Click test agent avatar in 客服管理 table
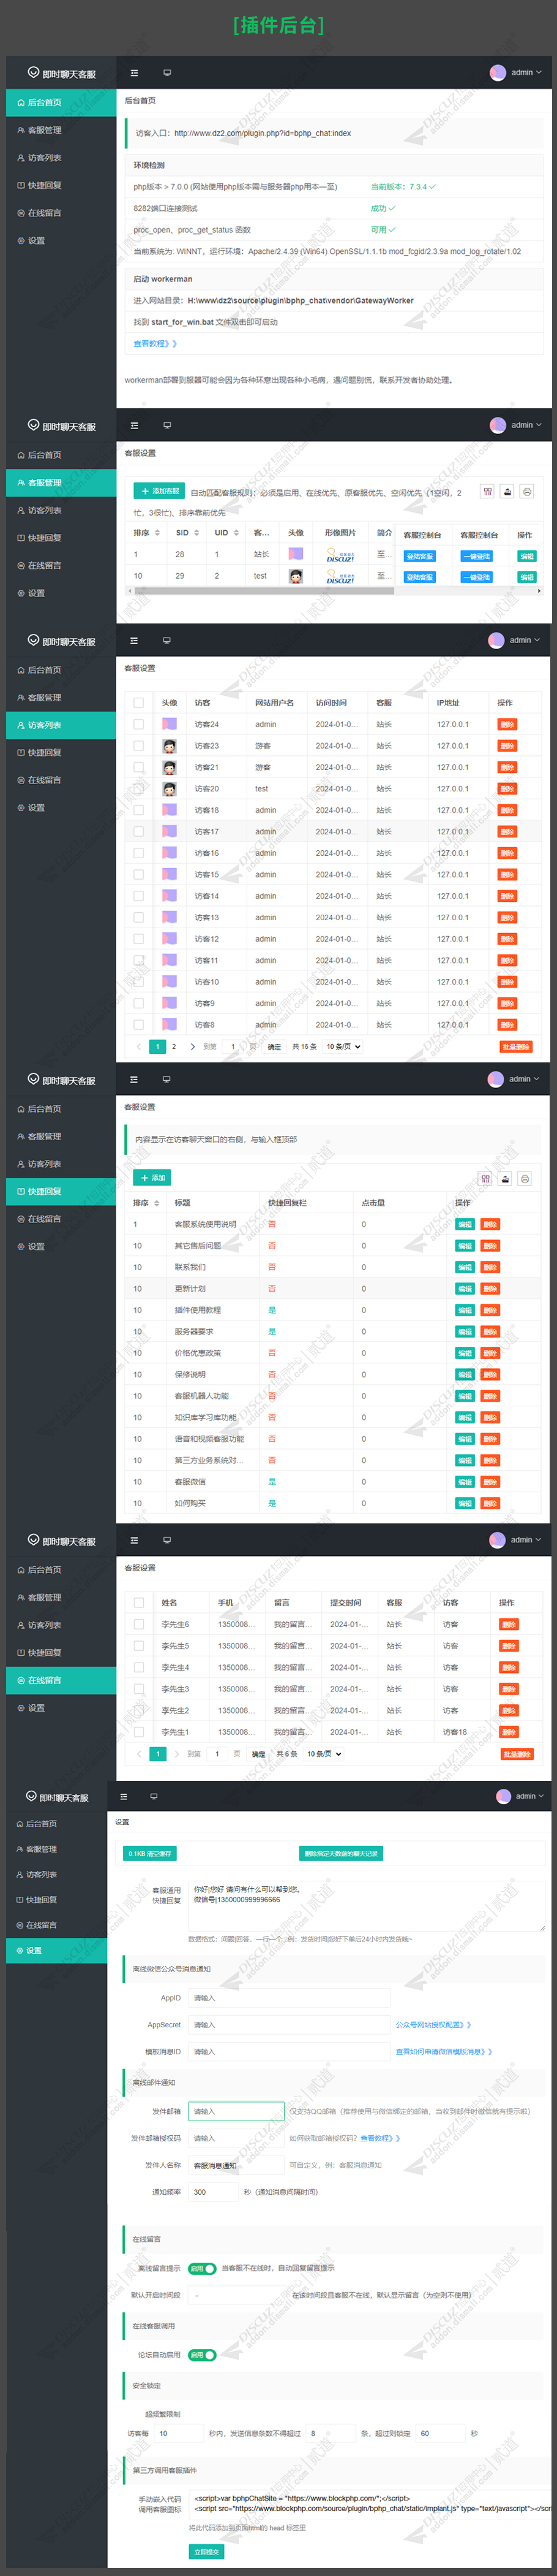The height and width of the screenshot is (2576, 557). click(x=296, y=576)
